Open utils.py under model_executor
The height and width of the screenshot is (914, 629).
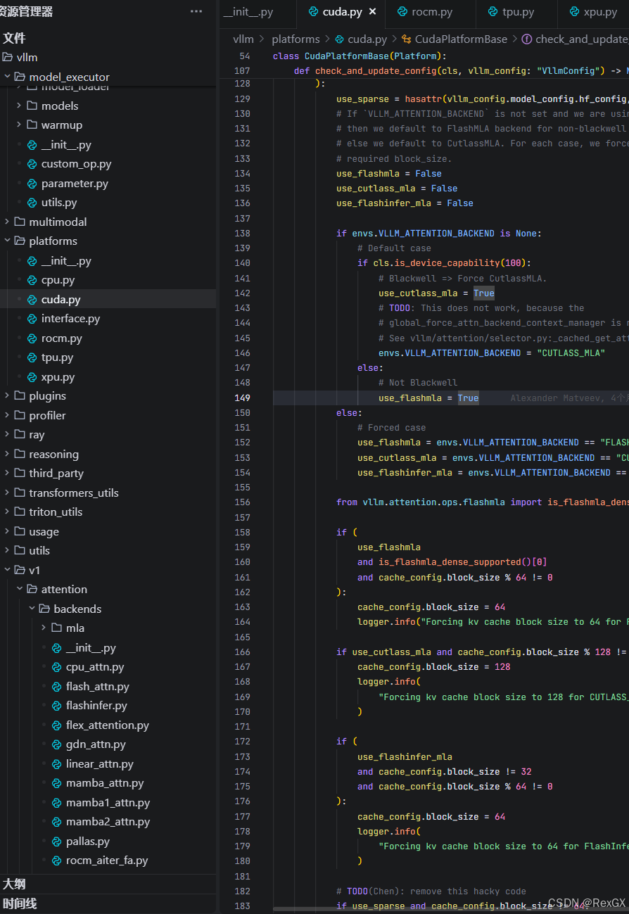point(59,203)
